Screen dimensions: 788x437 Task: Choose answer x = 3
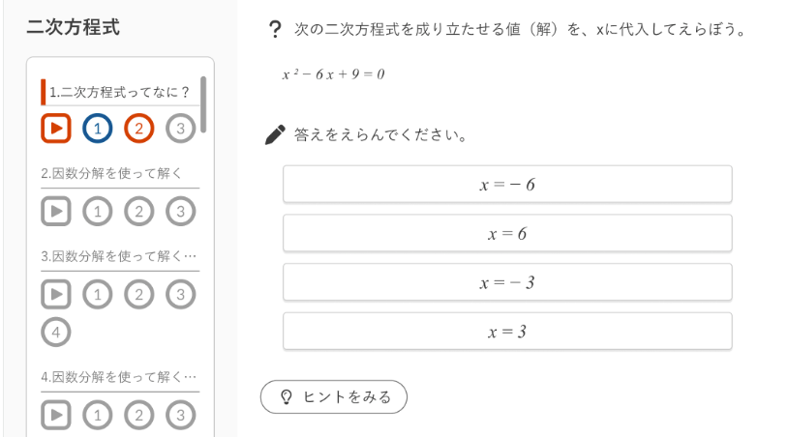507,332
